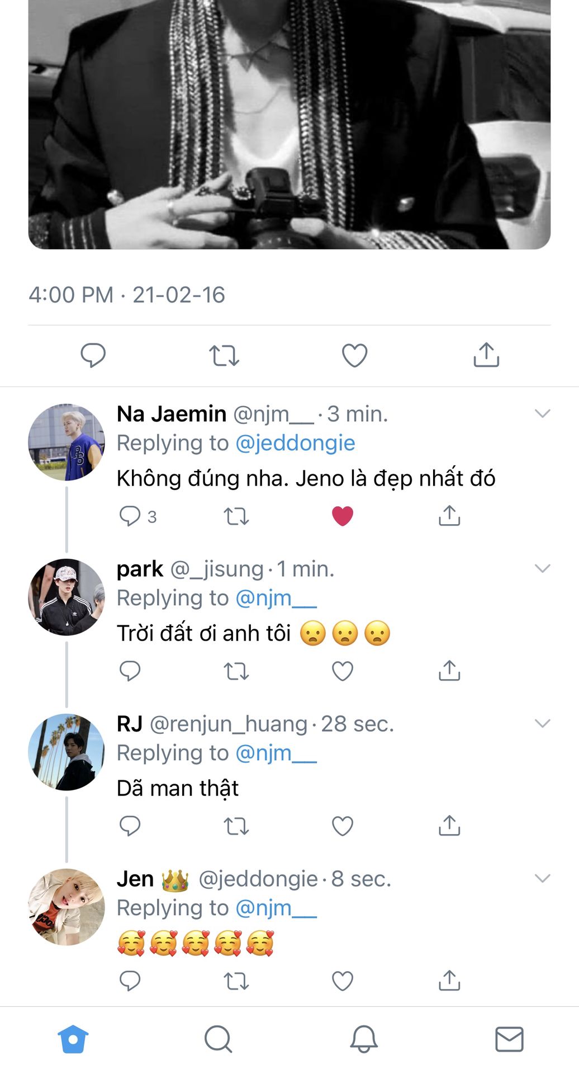The image size is (579, 1074).
Task: Open the Notifications bell tab
Action: pyautogui.click(x=364, y=1039)
